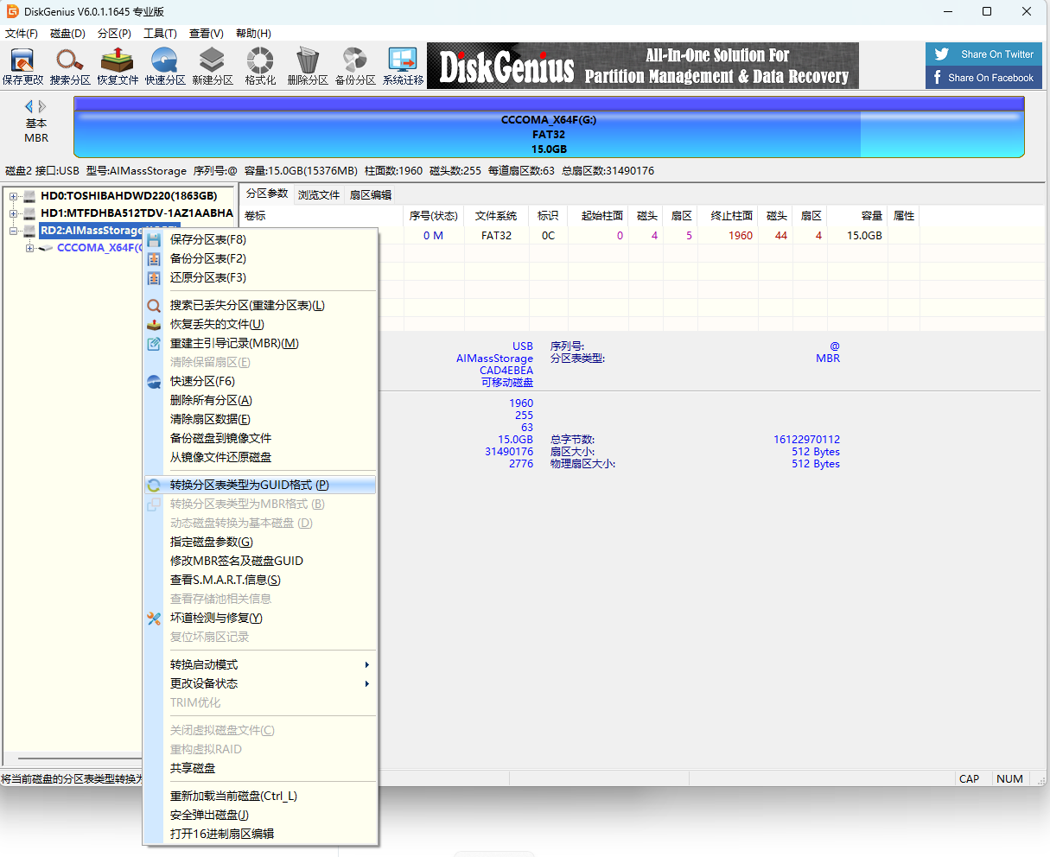Viewport: 1050px width, 857px height.
Task: Open the 磁盘(D) menu
Action: coord(67,34)
